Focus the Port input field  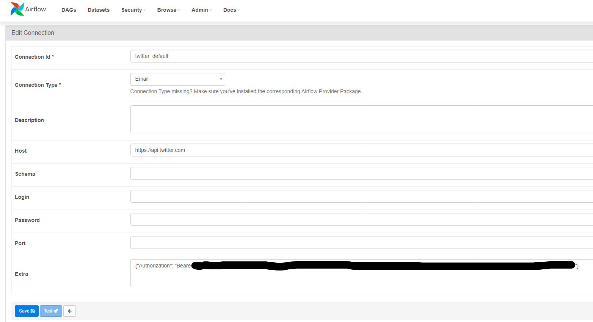[x=362, y=242]
